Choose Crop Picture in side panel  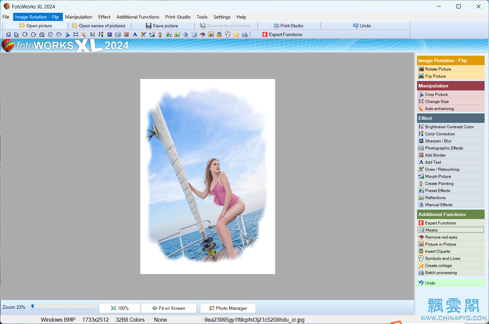pos(451,94)
